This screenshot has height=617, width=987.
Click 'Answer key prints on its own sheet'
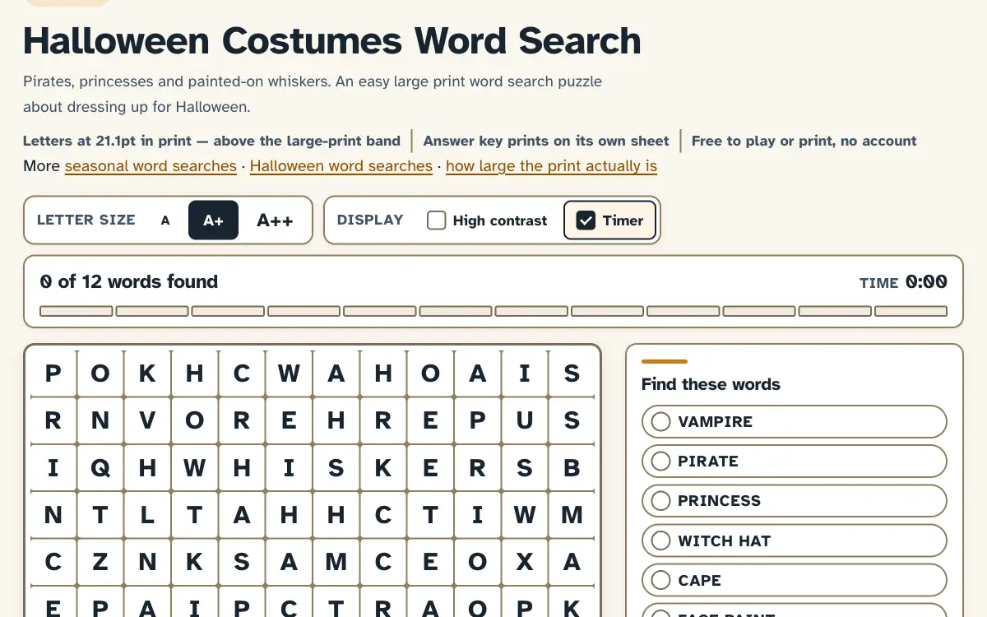tap(547, 141)
